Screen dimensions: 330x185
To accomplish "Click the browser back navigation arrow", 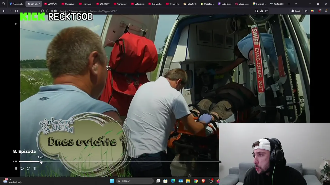I will click(x=4, y=11).
